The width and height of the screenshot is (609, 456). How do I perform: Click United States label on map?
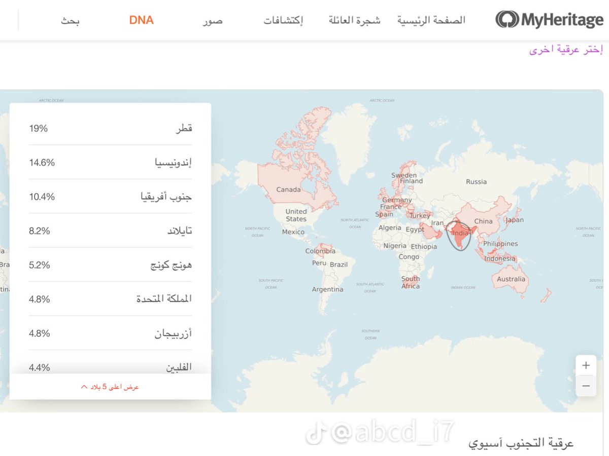click(x=296, y=215)
